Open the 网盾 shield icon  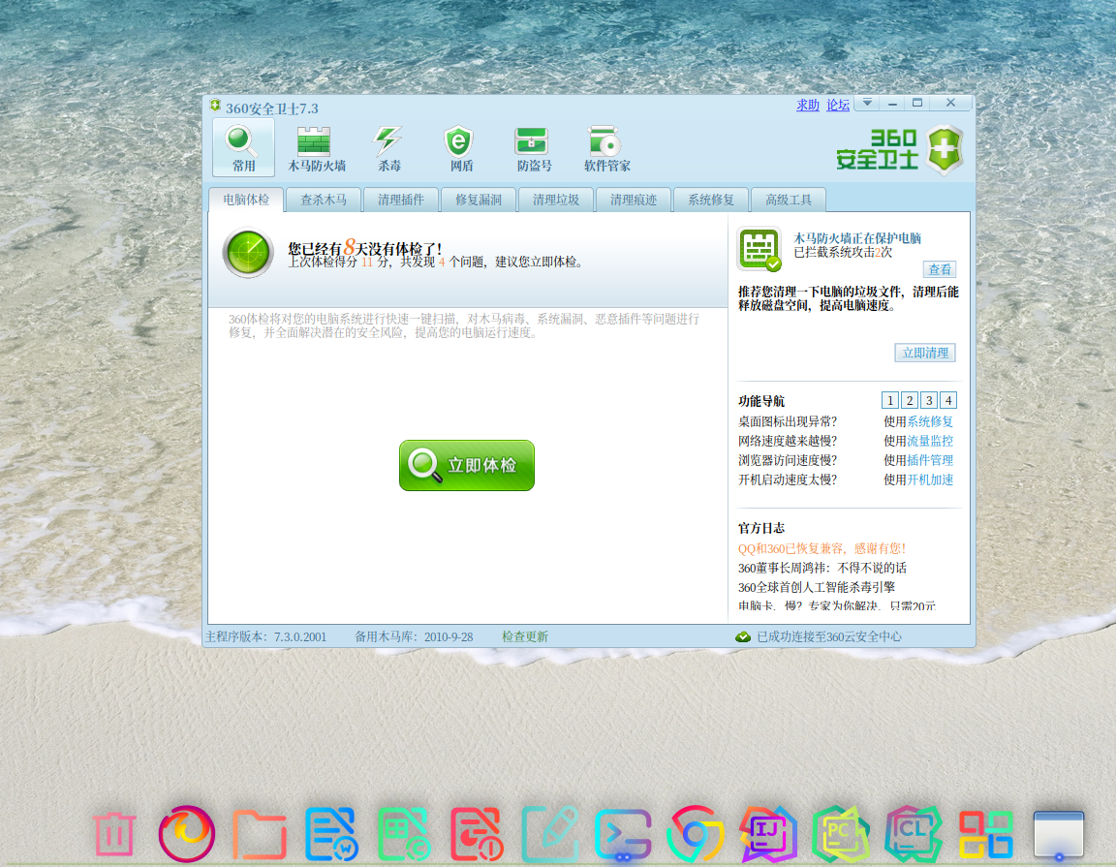pyautogui.click(x=460, y=149)
